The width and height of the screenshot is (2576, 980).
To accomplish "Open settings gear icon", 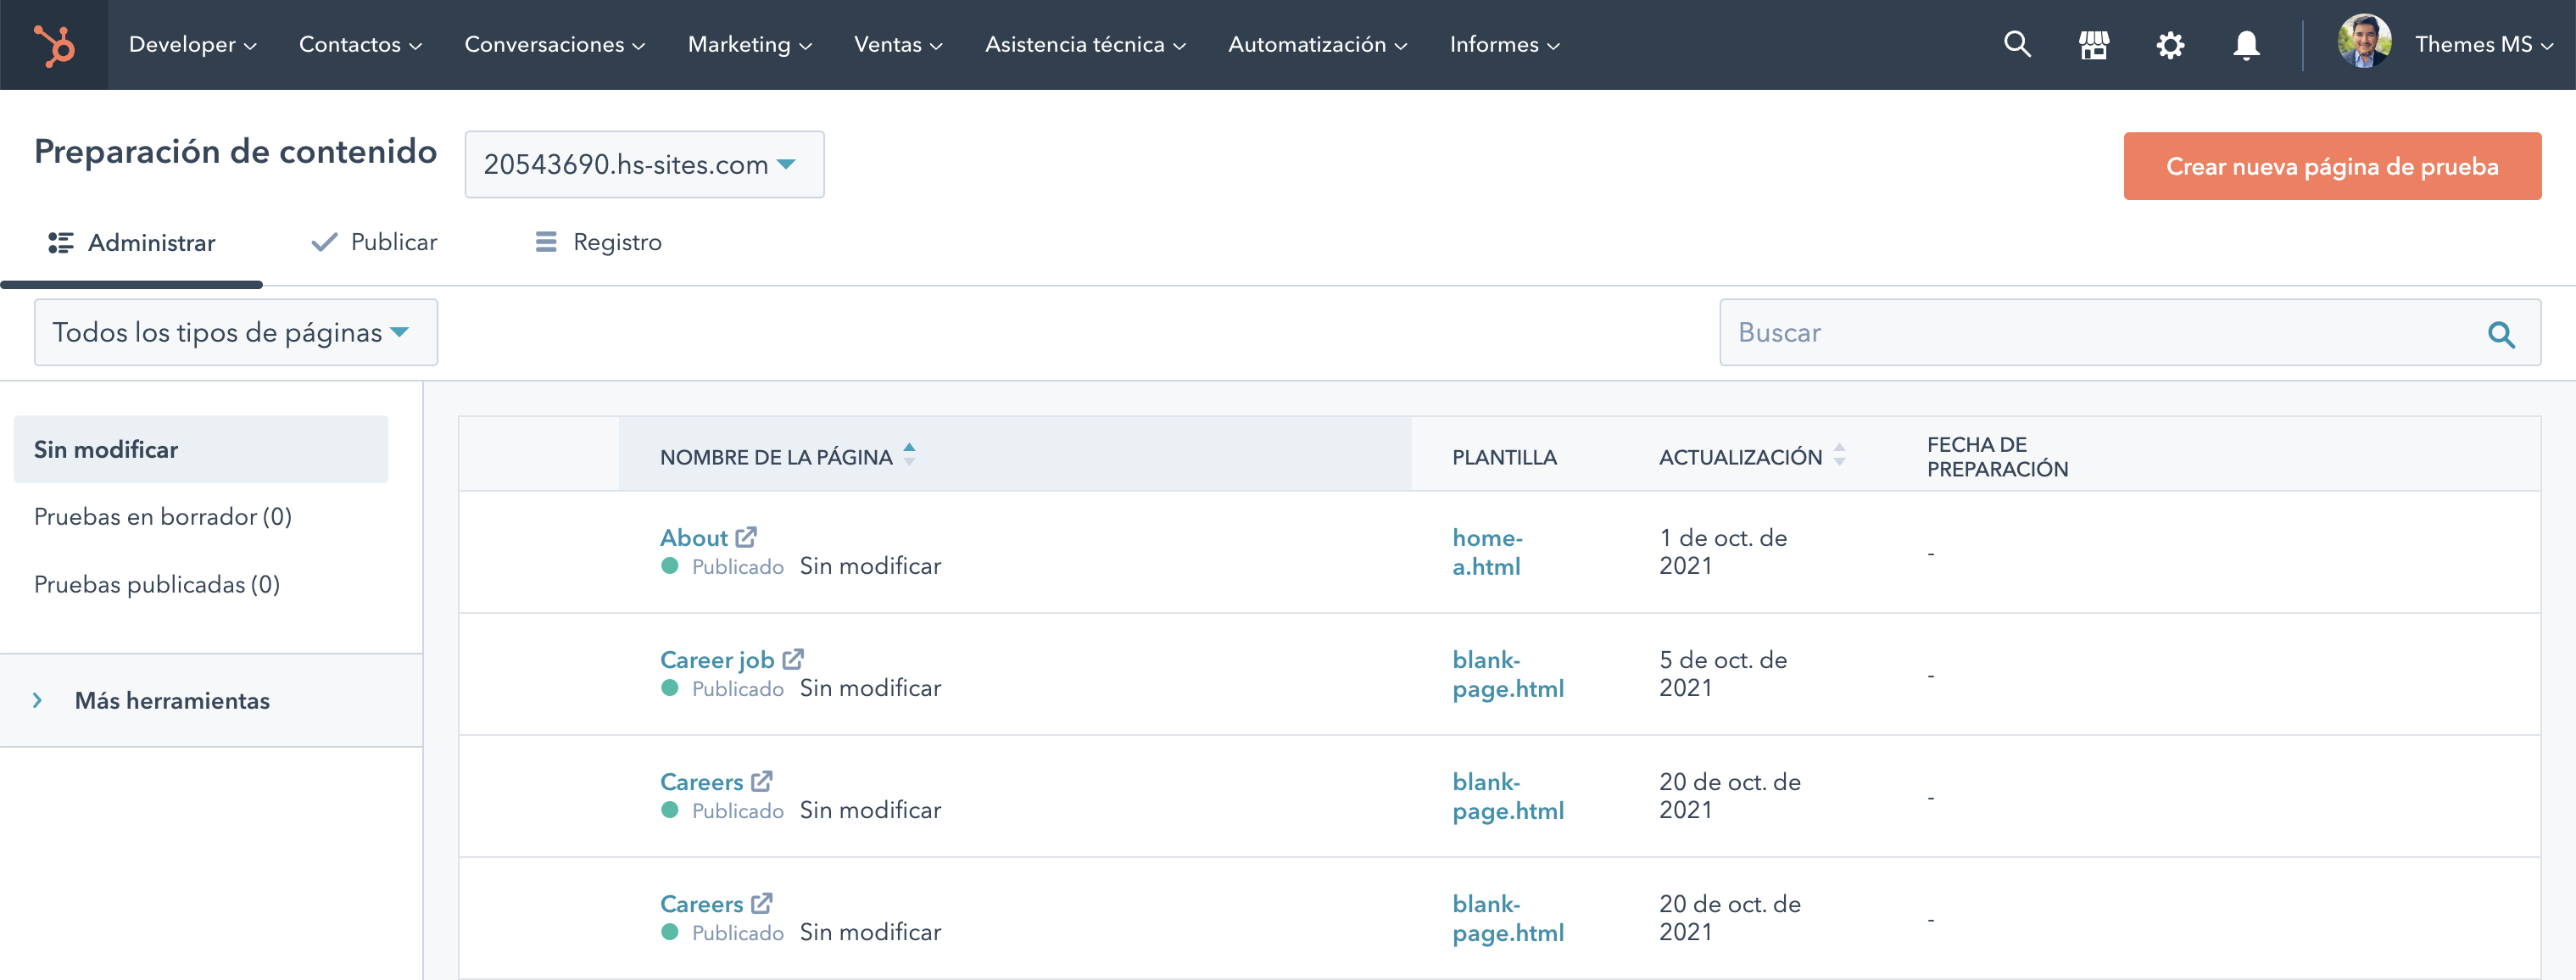I will coord(2169,45).
